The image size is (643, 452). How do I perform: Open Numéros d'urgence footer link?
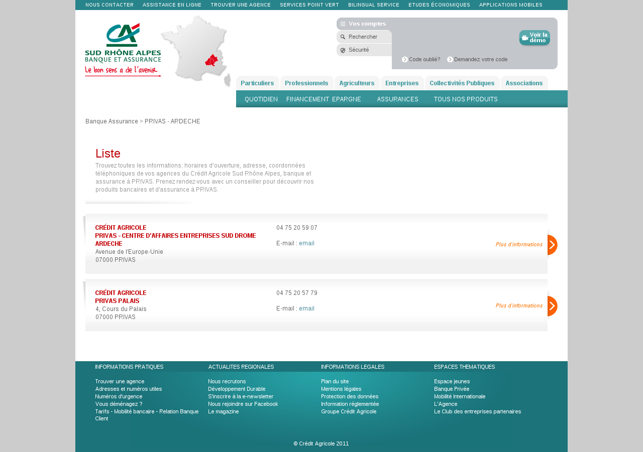tap(119, 396)
